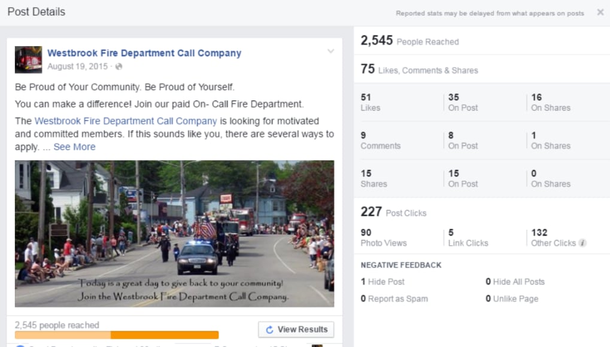Click the '5 Link Clicks' stat
The width and height of the screenshot is (610, 347).
pyautogui.click(x=468, y=238)
